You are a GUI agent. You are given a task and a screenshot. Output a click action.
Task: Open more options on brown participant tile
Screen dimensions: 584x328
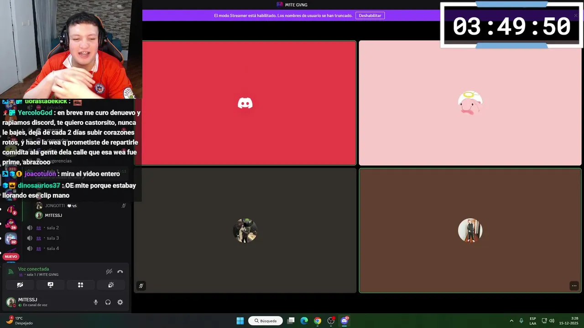(x=574, y=286)
